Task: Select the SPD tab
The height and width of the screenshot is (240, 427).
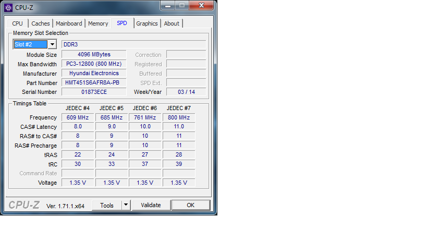Action: (x=122, y=23)
